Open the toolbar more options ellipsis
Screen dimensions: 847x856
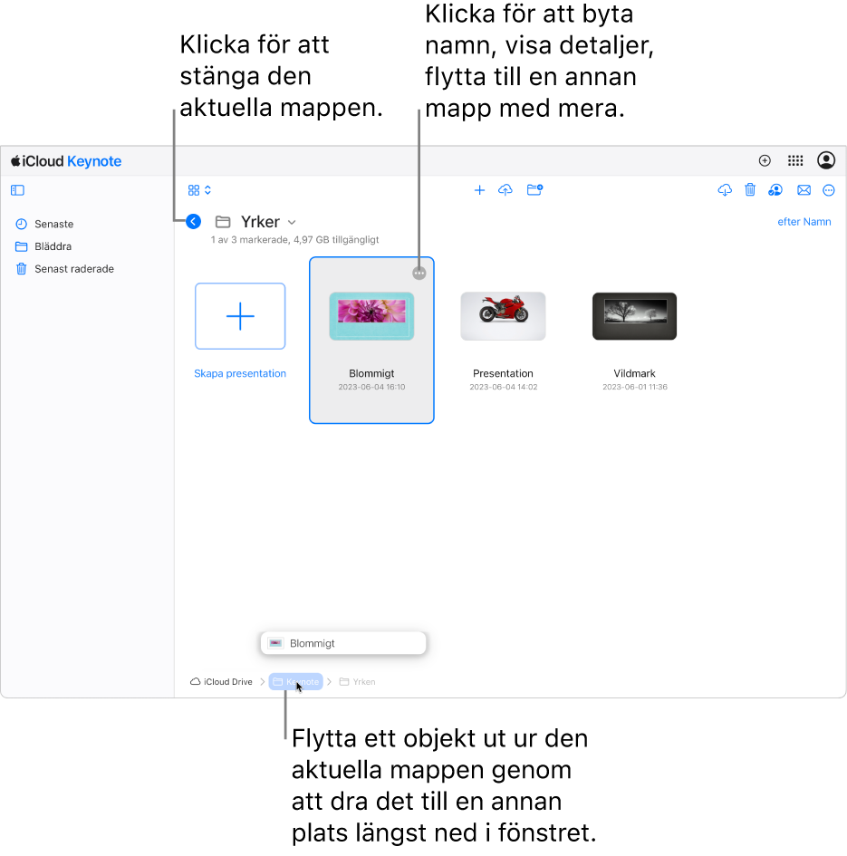829,190
